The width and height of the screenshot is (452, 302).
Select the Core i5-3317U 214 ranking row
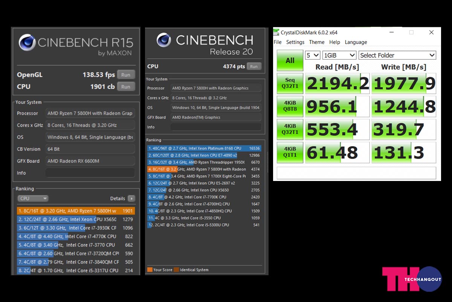pos(76,270)
